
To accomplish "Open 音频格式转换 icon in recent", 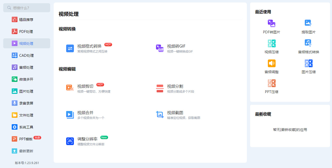I will [x=309, y=43].
